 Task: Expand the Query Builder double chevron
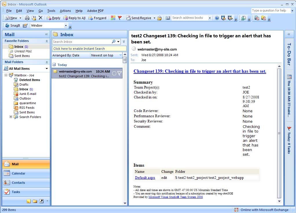[x=124, y=41]
